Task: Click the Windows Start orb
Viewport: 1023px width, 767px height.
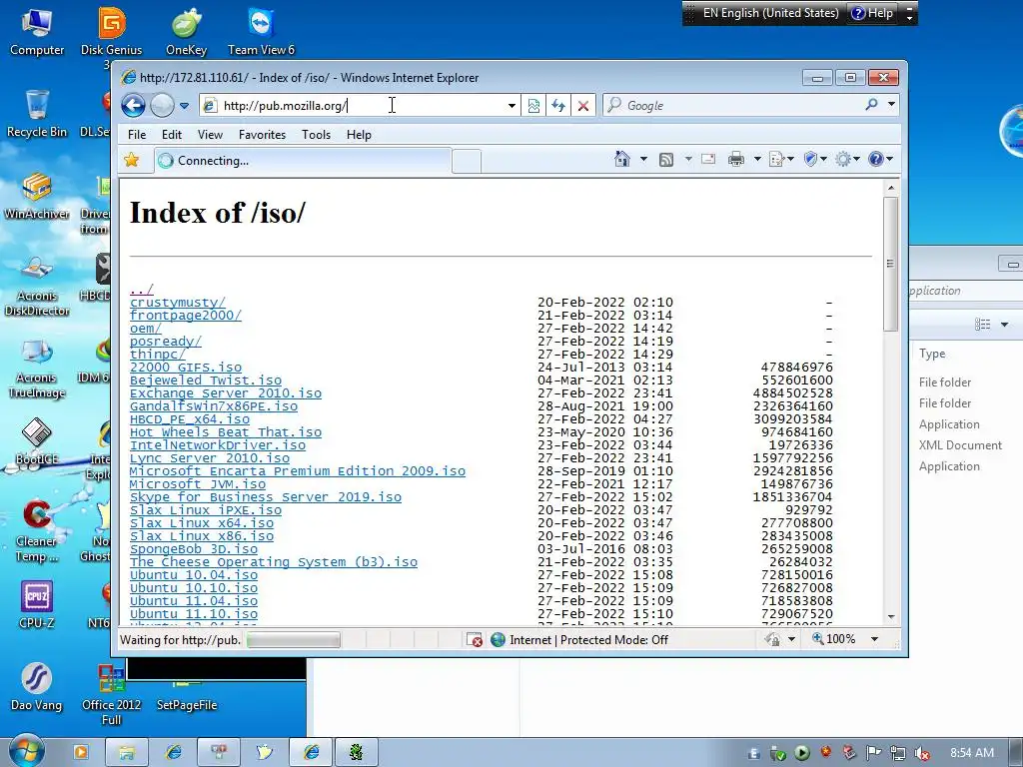Action: click(x=26, y=751)
